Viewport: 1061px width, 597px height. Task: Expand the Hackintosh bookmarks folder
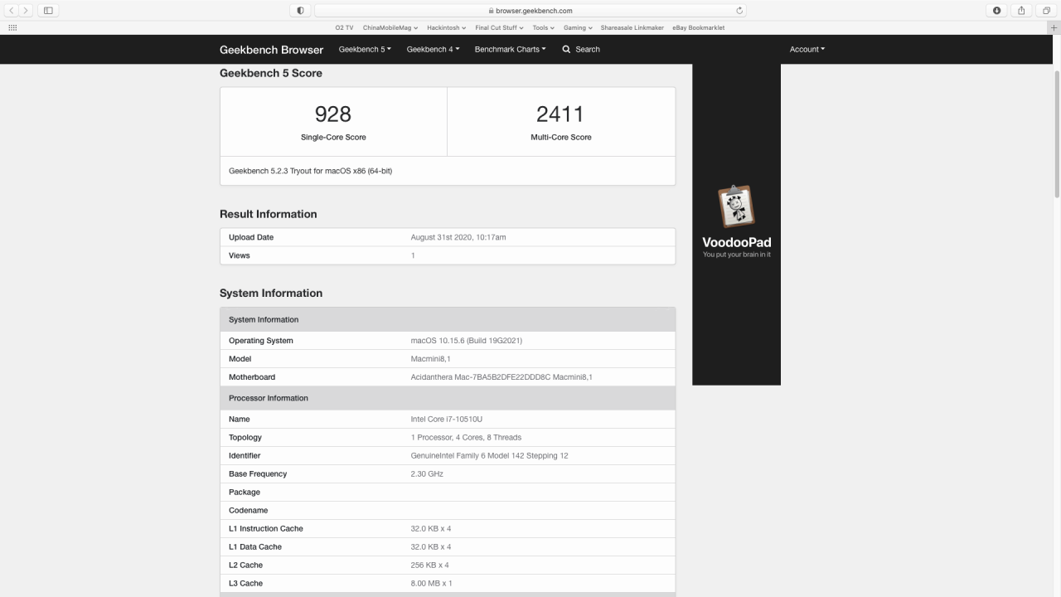(x=446, y=27)
